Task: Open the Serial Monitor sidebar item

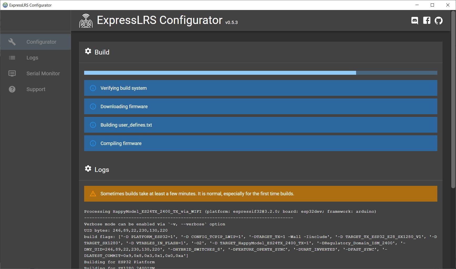Action: click(x=36, y=73)
